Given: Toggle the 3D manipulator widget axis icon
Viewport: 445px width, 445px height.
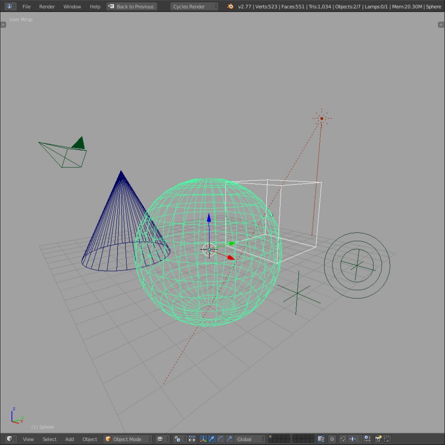Looking at the screenshot, I should pos(203,439).
